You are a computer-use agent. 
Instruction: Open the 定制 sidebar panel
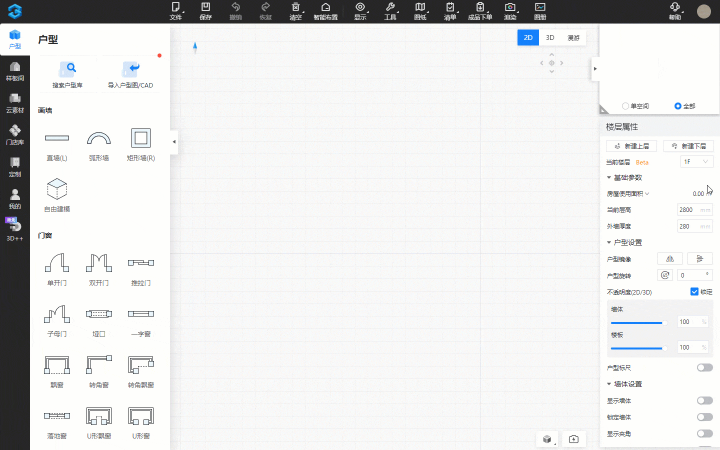tap(15, 168)
